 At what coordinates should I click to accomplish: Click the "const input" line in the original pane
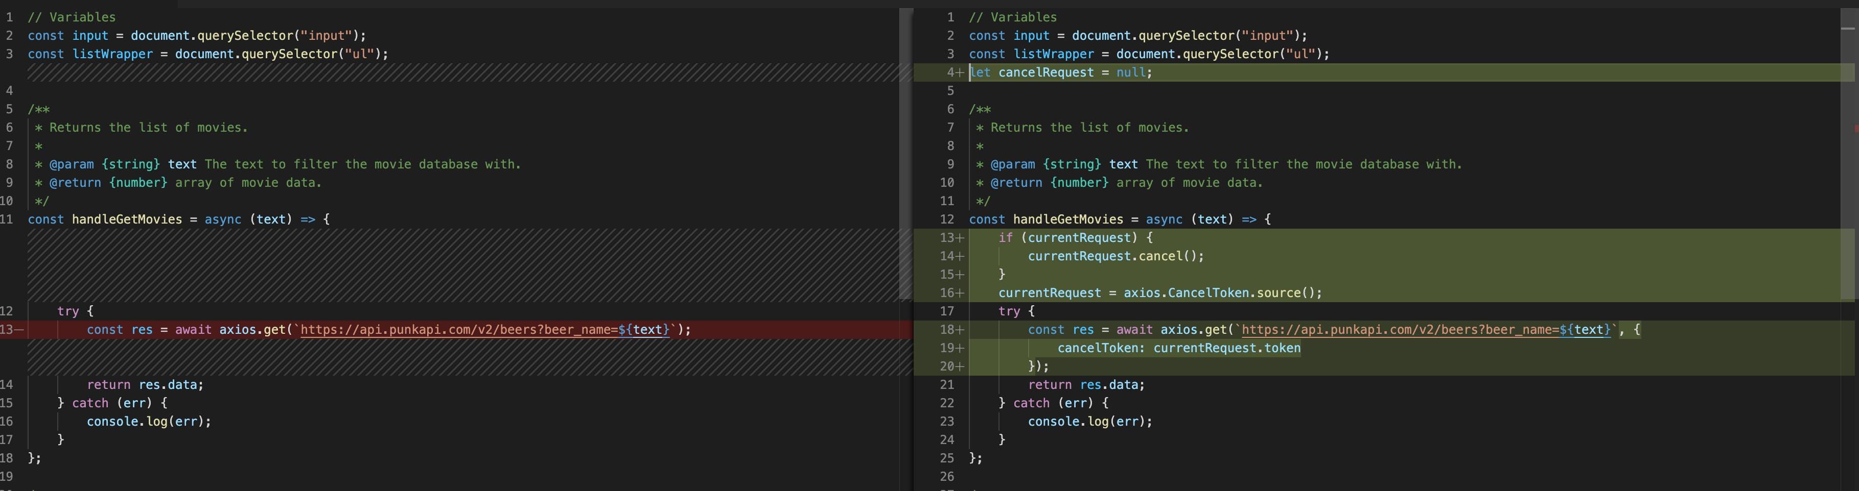tap(197, 35)
